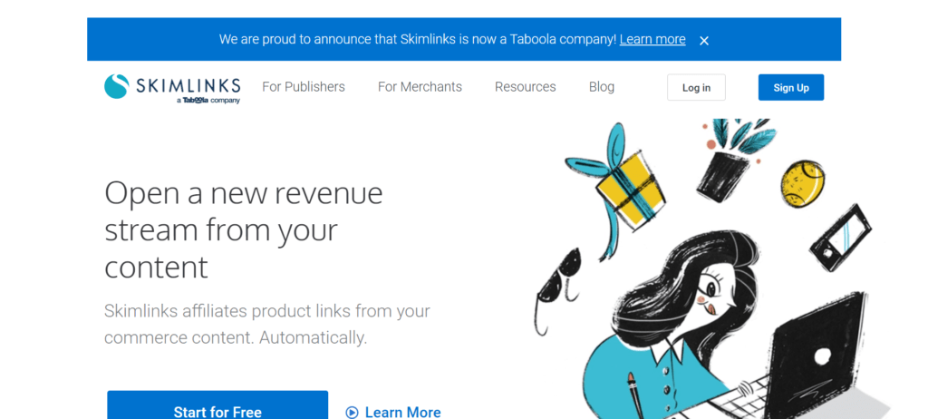This screenshot has height=419, width=928.
Task: Click the "a Taboola company" tagline
Action: [208, 101]
